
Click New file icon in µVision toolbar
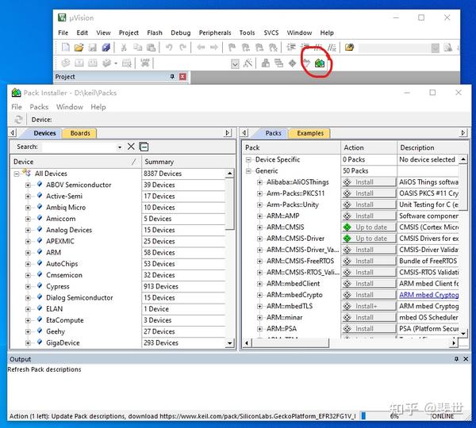(x=66, y=48)
